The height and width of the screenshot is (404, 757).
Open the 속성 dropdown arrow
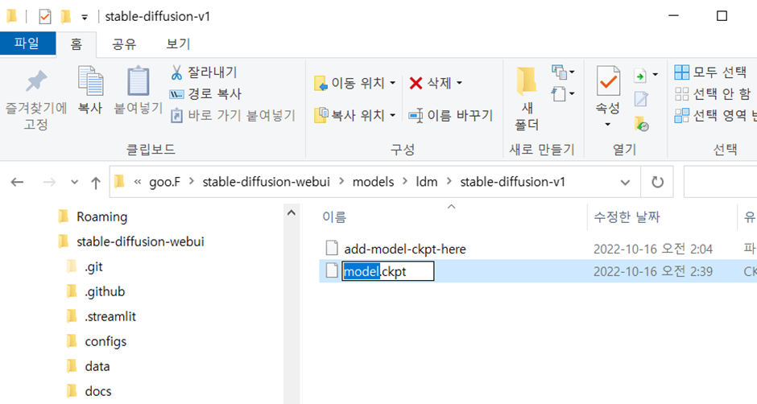pyautogui.click(x=608, y=125)
